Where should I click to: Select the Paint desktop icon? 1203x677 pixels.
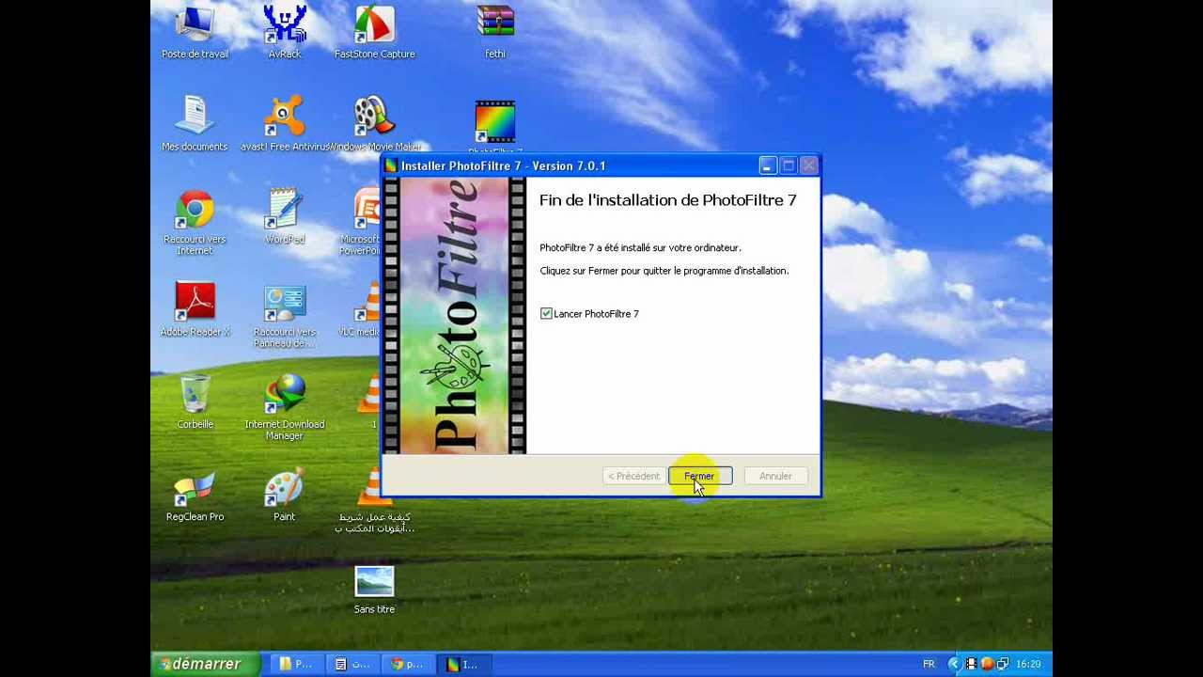pyautogui.click(x=285, y=494)
